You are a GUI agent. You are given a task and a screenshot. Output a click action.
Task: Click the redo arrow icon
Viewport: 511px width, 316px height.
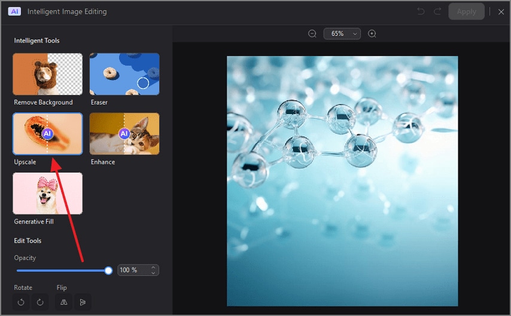click(437, 11)
